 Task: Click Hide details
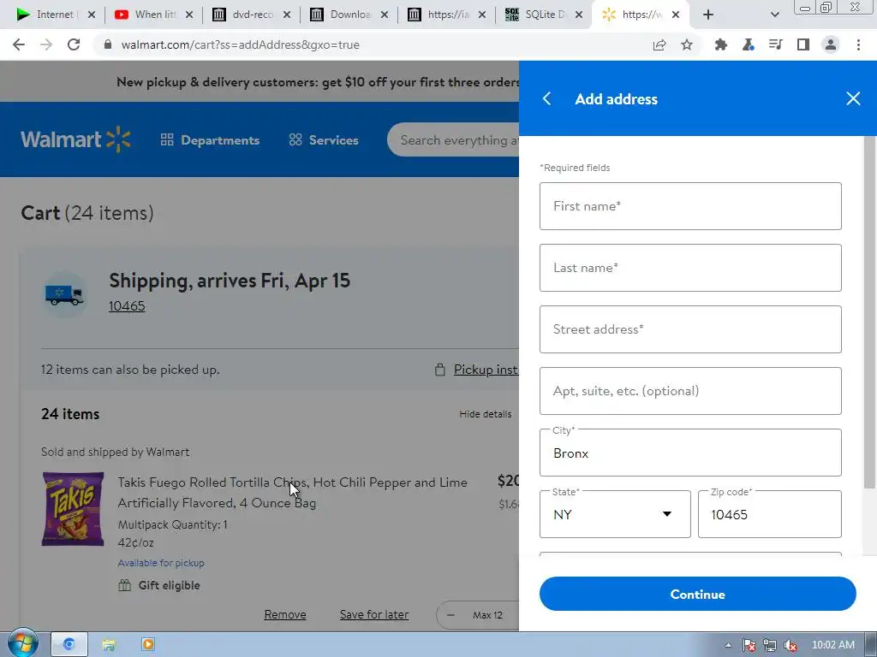pos(485,414)
